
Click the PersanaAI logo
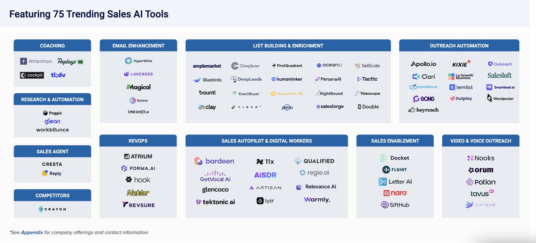[328, 79]
